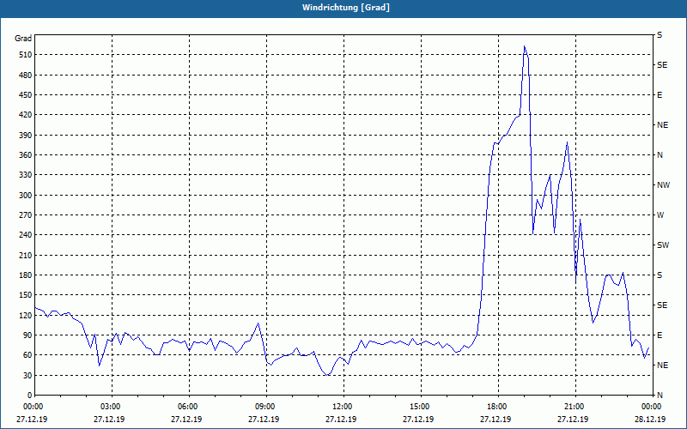Click the 90 value on the left axis

tap(27, 335)
